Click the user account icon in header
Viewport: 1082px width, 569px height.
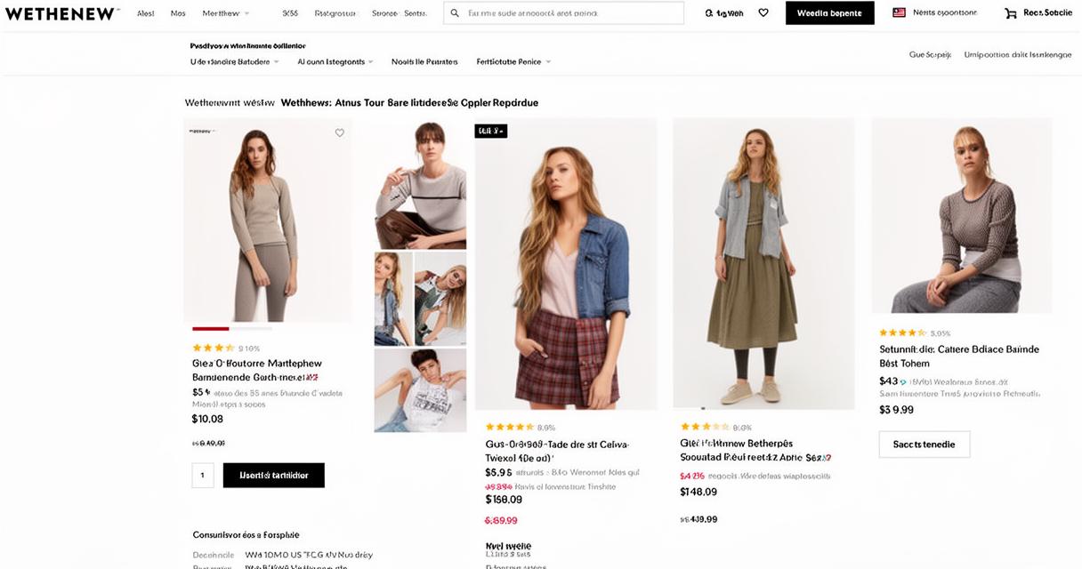tap(709, 13)
